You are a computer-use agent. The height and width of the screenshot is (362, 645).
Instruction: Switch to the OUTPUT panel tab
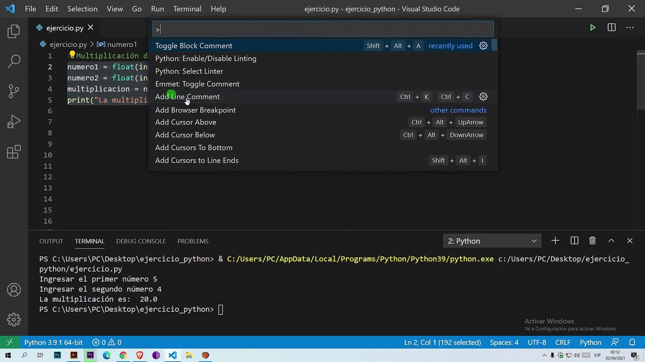[51, 241]
